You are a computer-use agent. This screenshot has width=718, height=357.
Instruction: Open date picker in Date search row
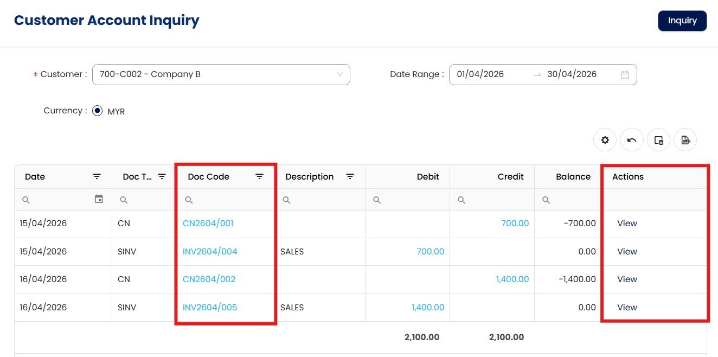point(99,199)
